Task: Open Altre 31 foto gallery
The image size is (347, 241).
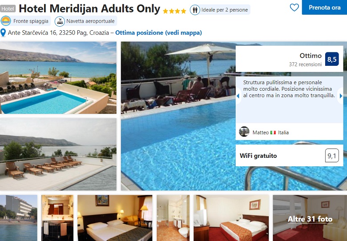Action: 310,218
